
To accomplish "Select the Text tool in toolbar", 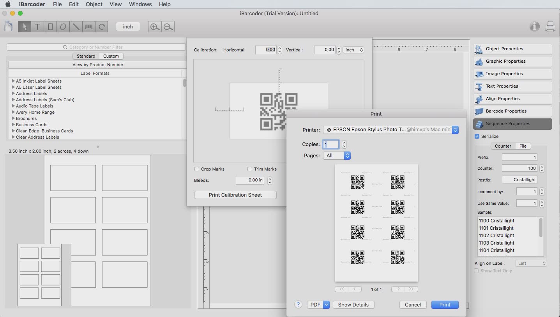I will (x=37, y=27).
